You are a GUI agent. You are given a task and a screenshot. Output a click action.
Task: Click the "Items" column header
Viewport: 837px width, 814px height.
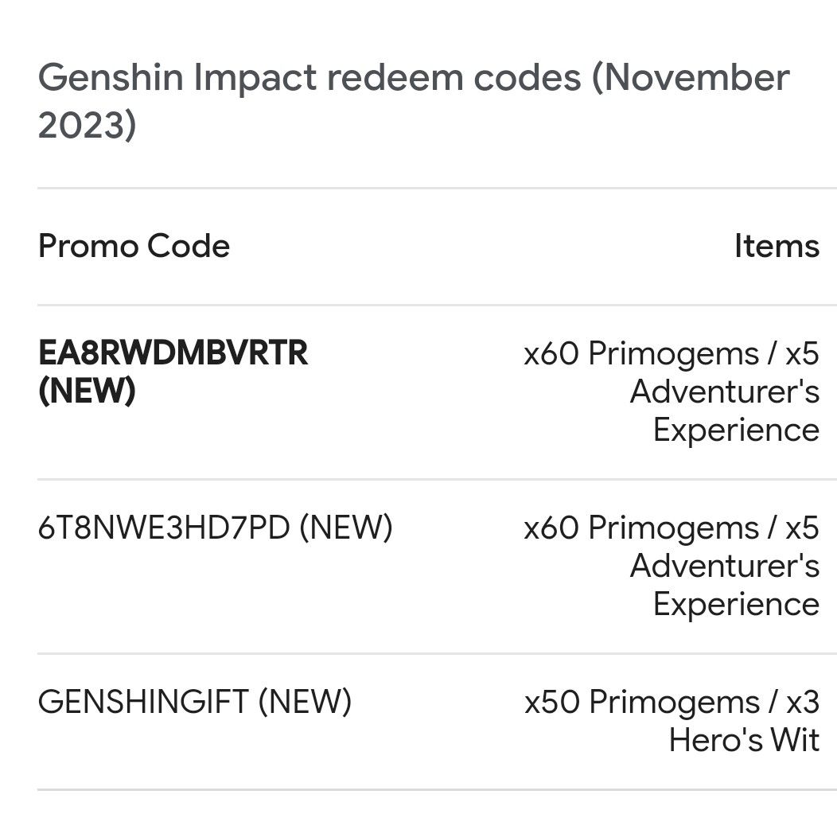pyautogui.click(x=777, y=246)
